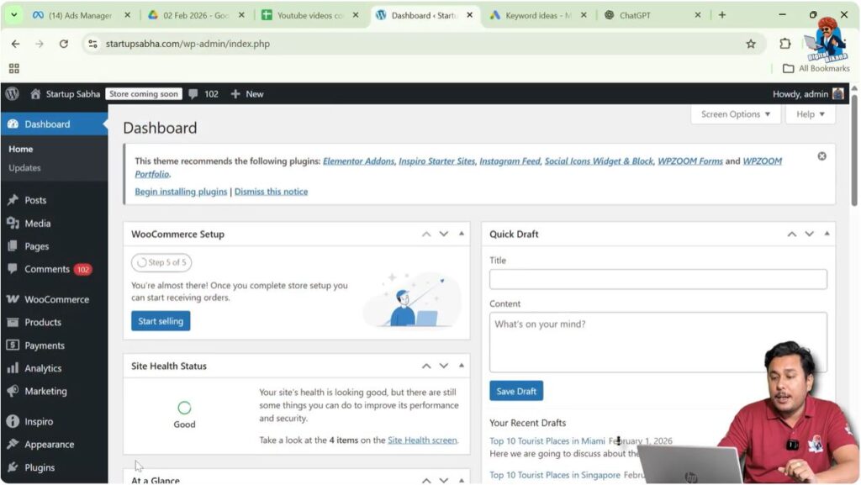This screenshot has width=861, height=485.
Task: Click the 'Start selling' button
Action: point(160,320)
